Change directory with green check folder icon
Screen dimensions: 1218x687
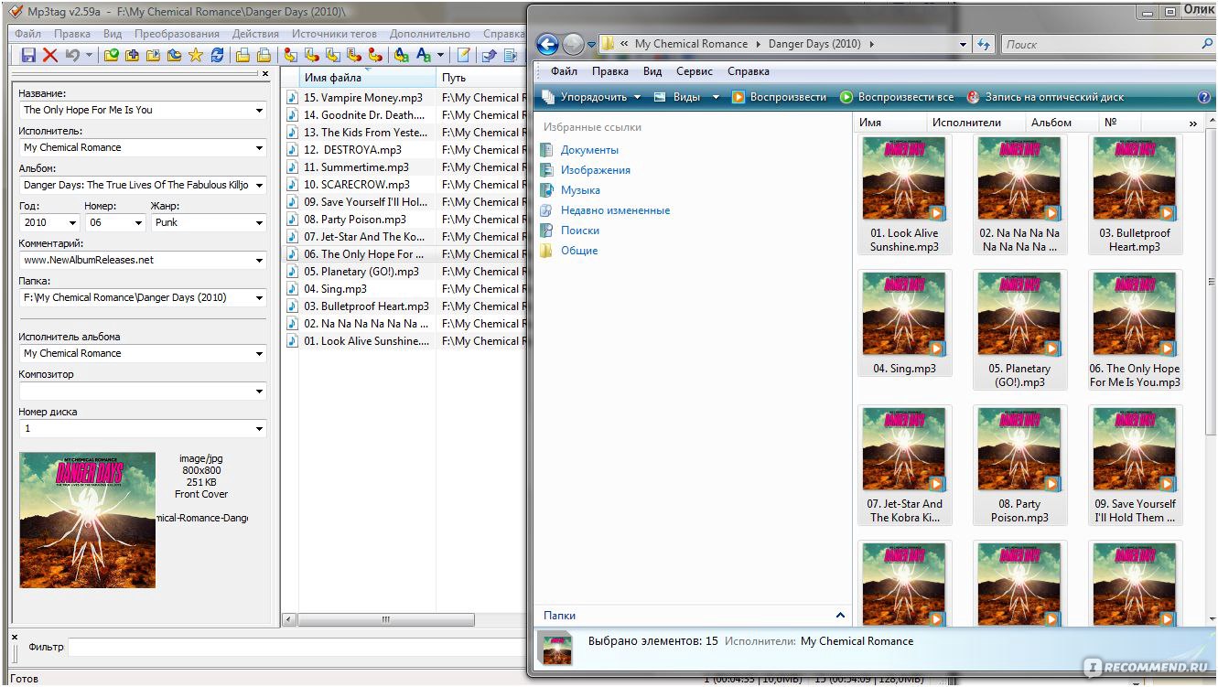pos(111,55)
